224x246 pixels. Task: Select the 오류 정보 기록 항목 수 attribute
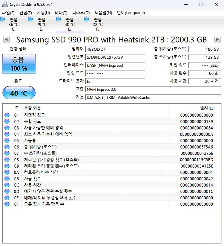(44, 204)
